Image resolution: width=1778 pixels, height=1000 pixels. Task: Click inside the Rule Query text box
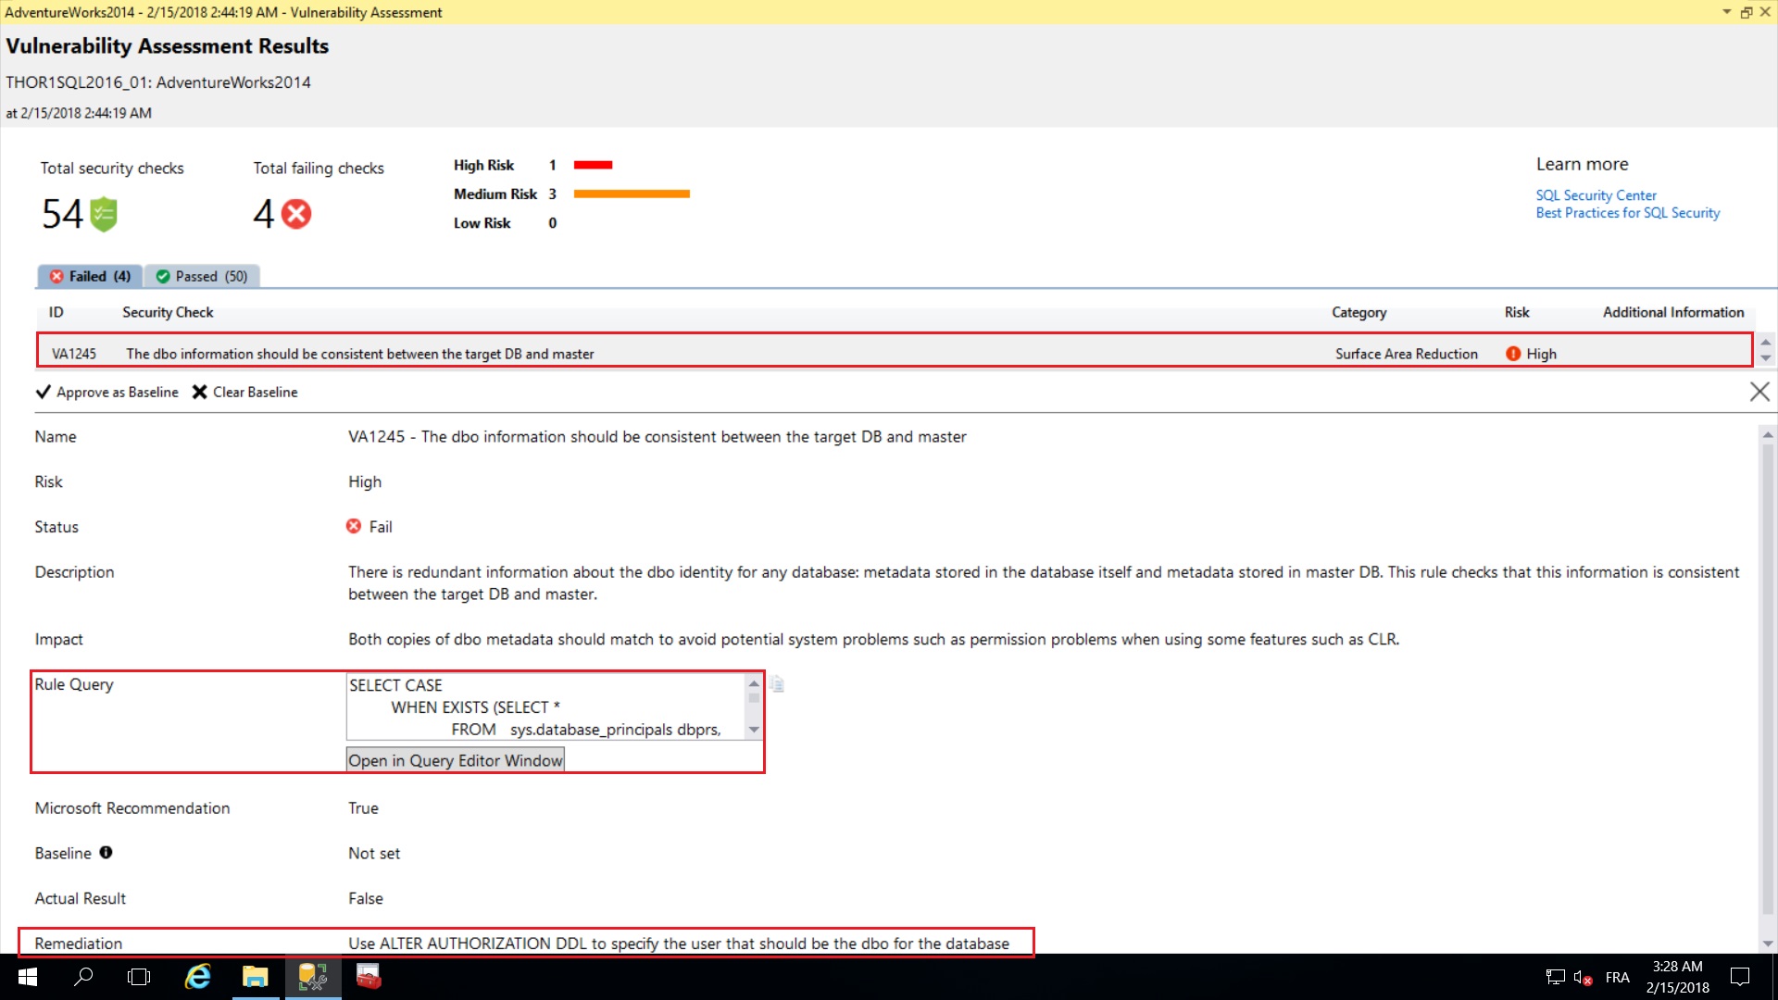[x=546, y=707]
